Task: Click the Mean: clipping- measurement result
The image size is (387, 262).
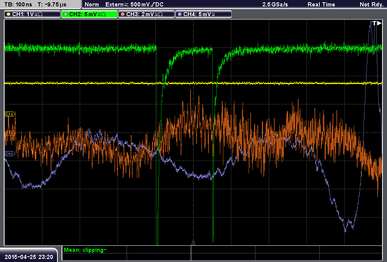Action: (x=85, y=250)
